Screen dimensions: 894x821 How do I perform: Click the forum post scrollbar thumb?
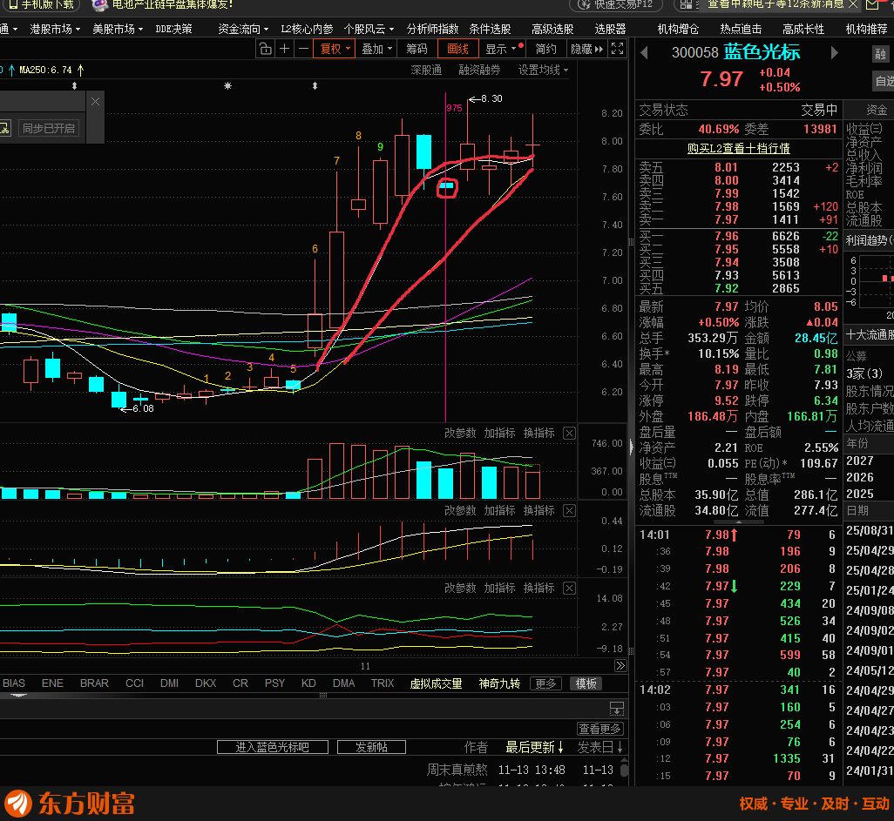(624, 771)
